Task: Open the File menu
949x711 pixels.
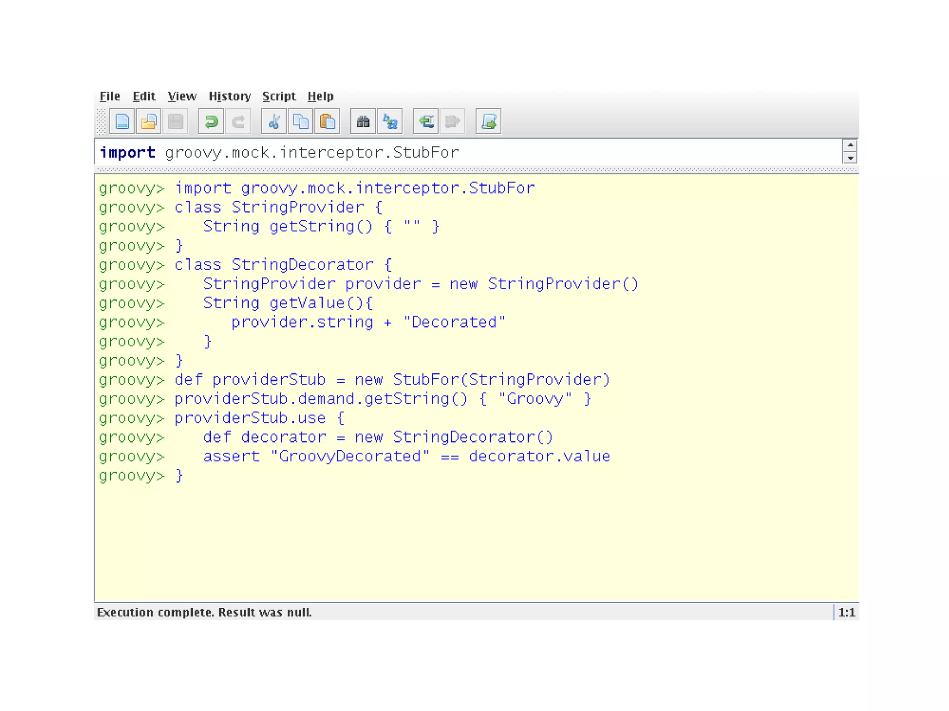Action: point(110,96)
